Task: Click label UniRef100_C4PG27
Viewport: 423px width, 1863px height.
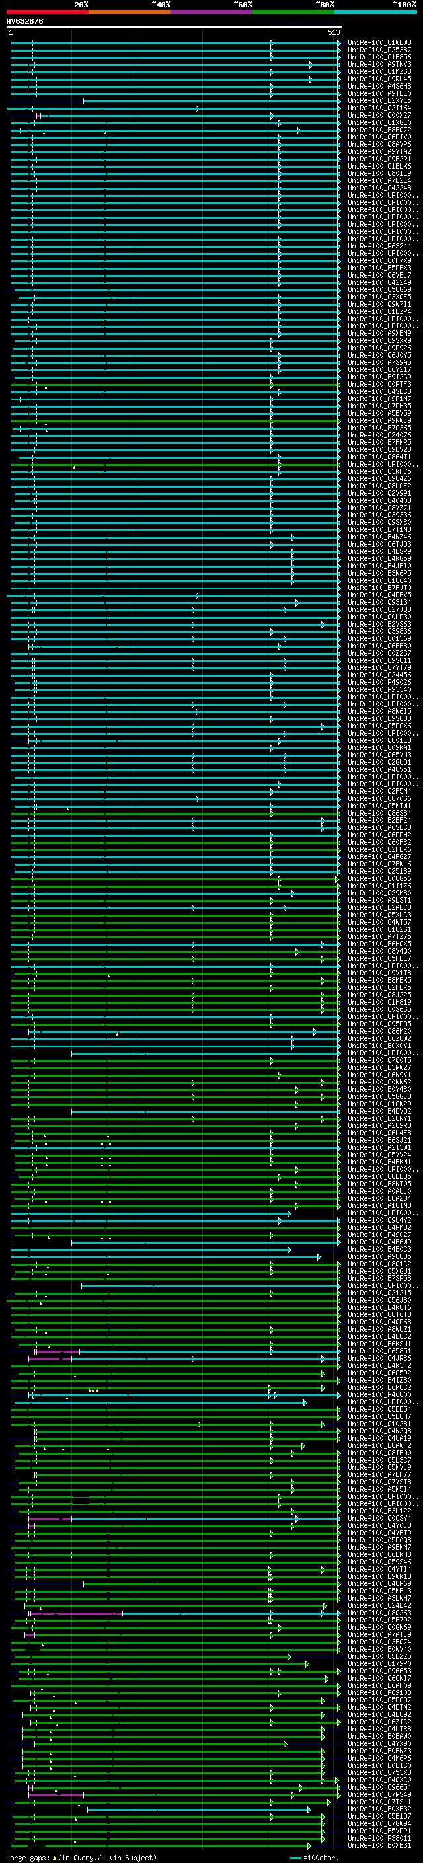Action: (x=379, y=856)
